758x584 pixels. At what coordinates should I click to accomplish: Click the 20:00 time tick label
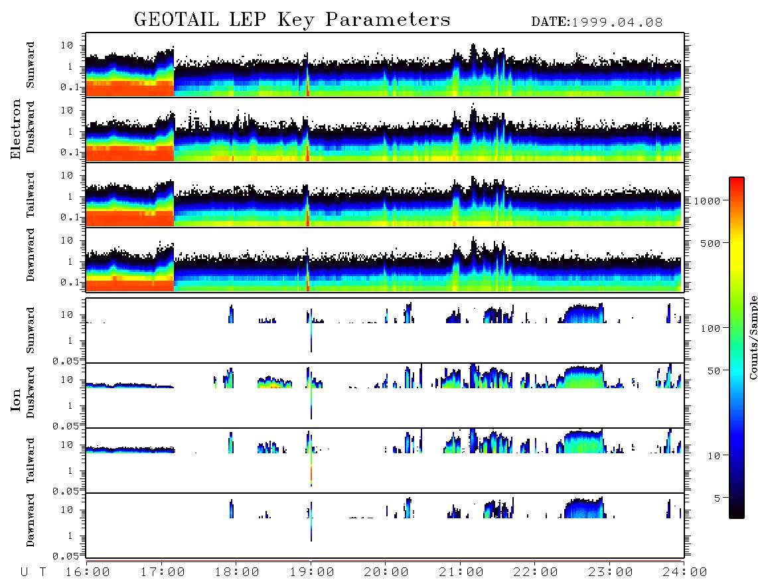[386, 572]
